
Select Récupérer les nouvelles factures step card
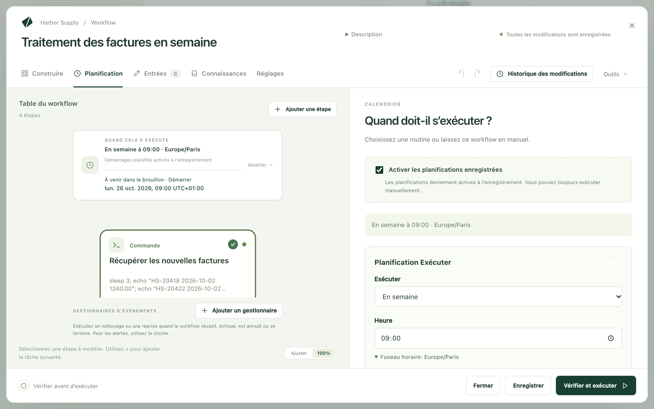tap(178, 264)
